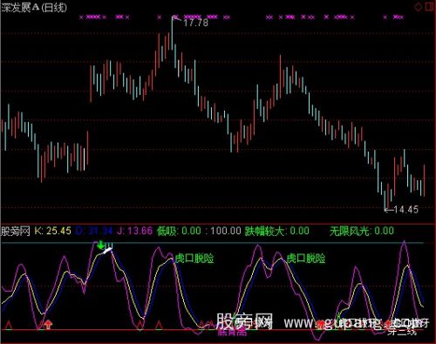Click the white marker beside the green arrow
This screenshot has width=436, height=344.
(x=107, y=250)
